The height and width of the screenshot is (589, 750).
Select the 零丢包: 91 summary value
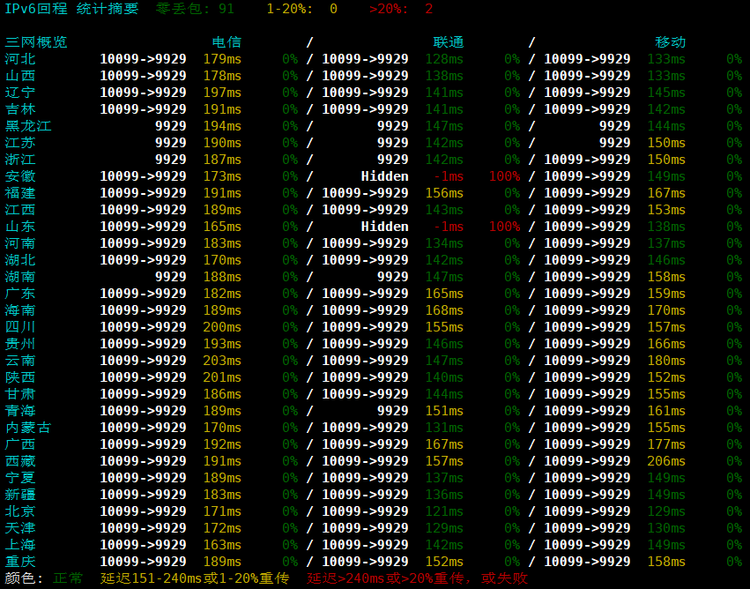point(195,9)
